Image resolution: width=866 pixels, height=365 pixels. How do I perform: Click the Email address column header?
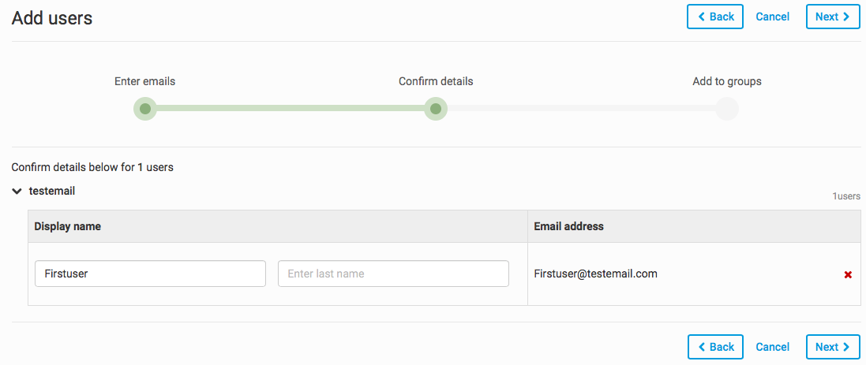(568, 226)
